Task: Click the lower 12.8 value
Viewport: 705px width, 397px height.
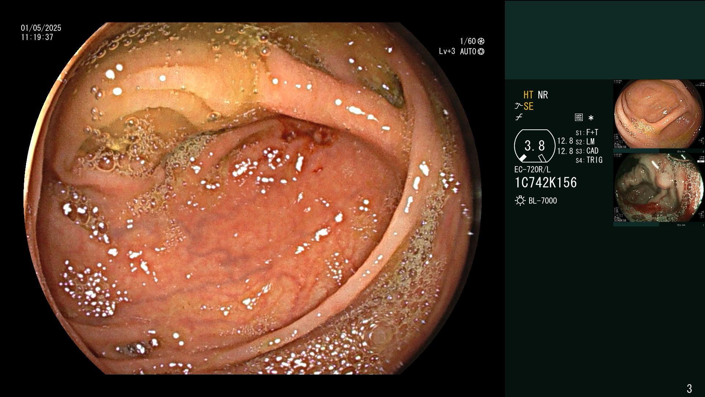Action: point(565,151)
